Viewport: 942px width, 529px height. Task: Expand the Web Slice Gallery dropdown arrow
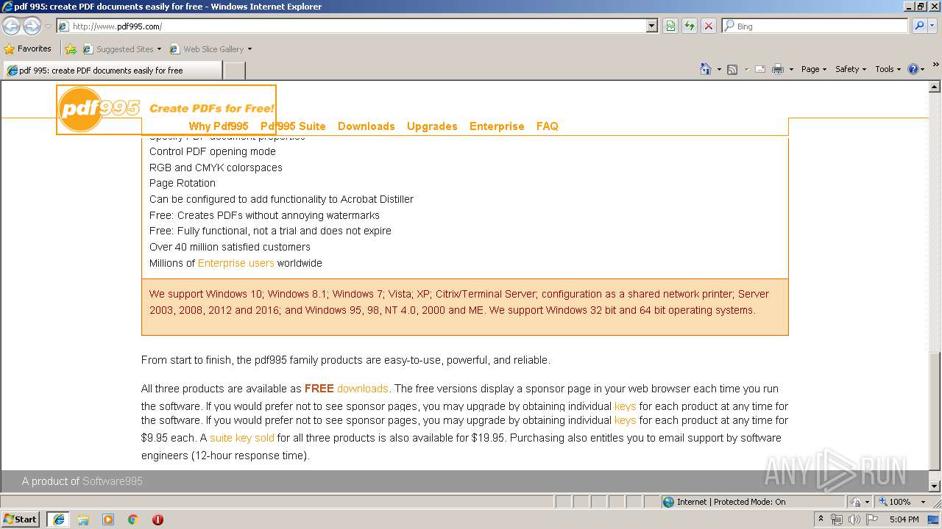[249, 49]
